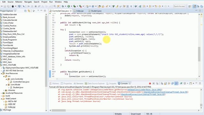
Task: Open the Run button dropdown arrow
Action: tap(71, 6)
